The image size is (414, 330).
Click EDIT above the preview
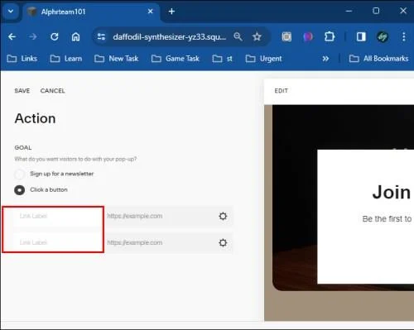282,91
